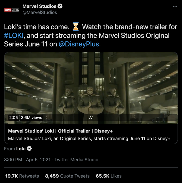Click the verified badge beside Marvel Studios
182x183 pixels.
click(60, 6)
